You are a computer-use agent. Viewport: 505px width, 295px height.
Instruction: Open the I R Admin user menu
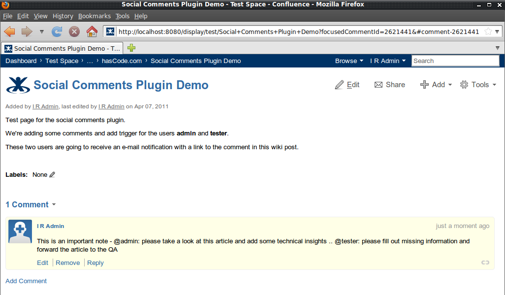387,61
